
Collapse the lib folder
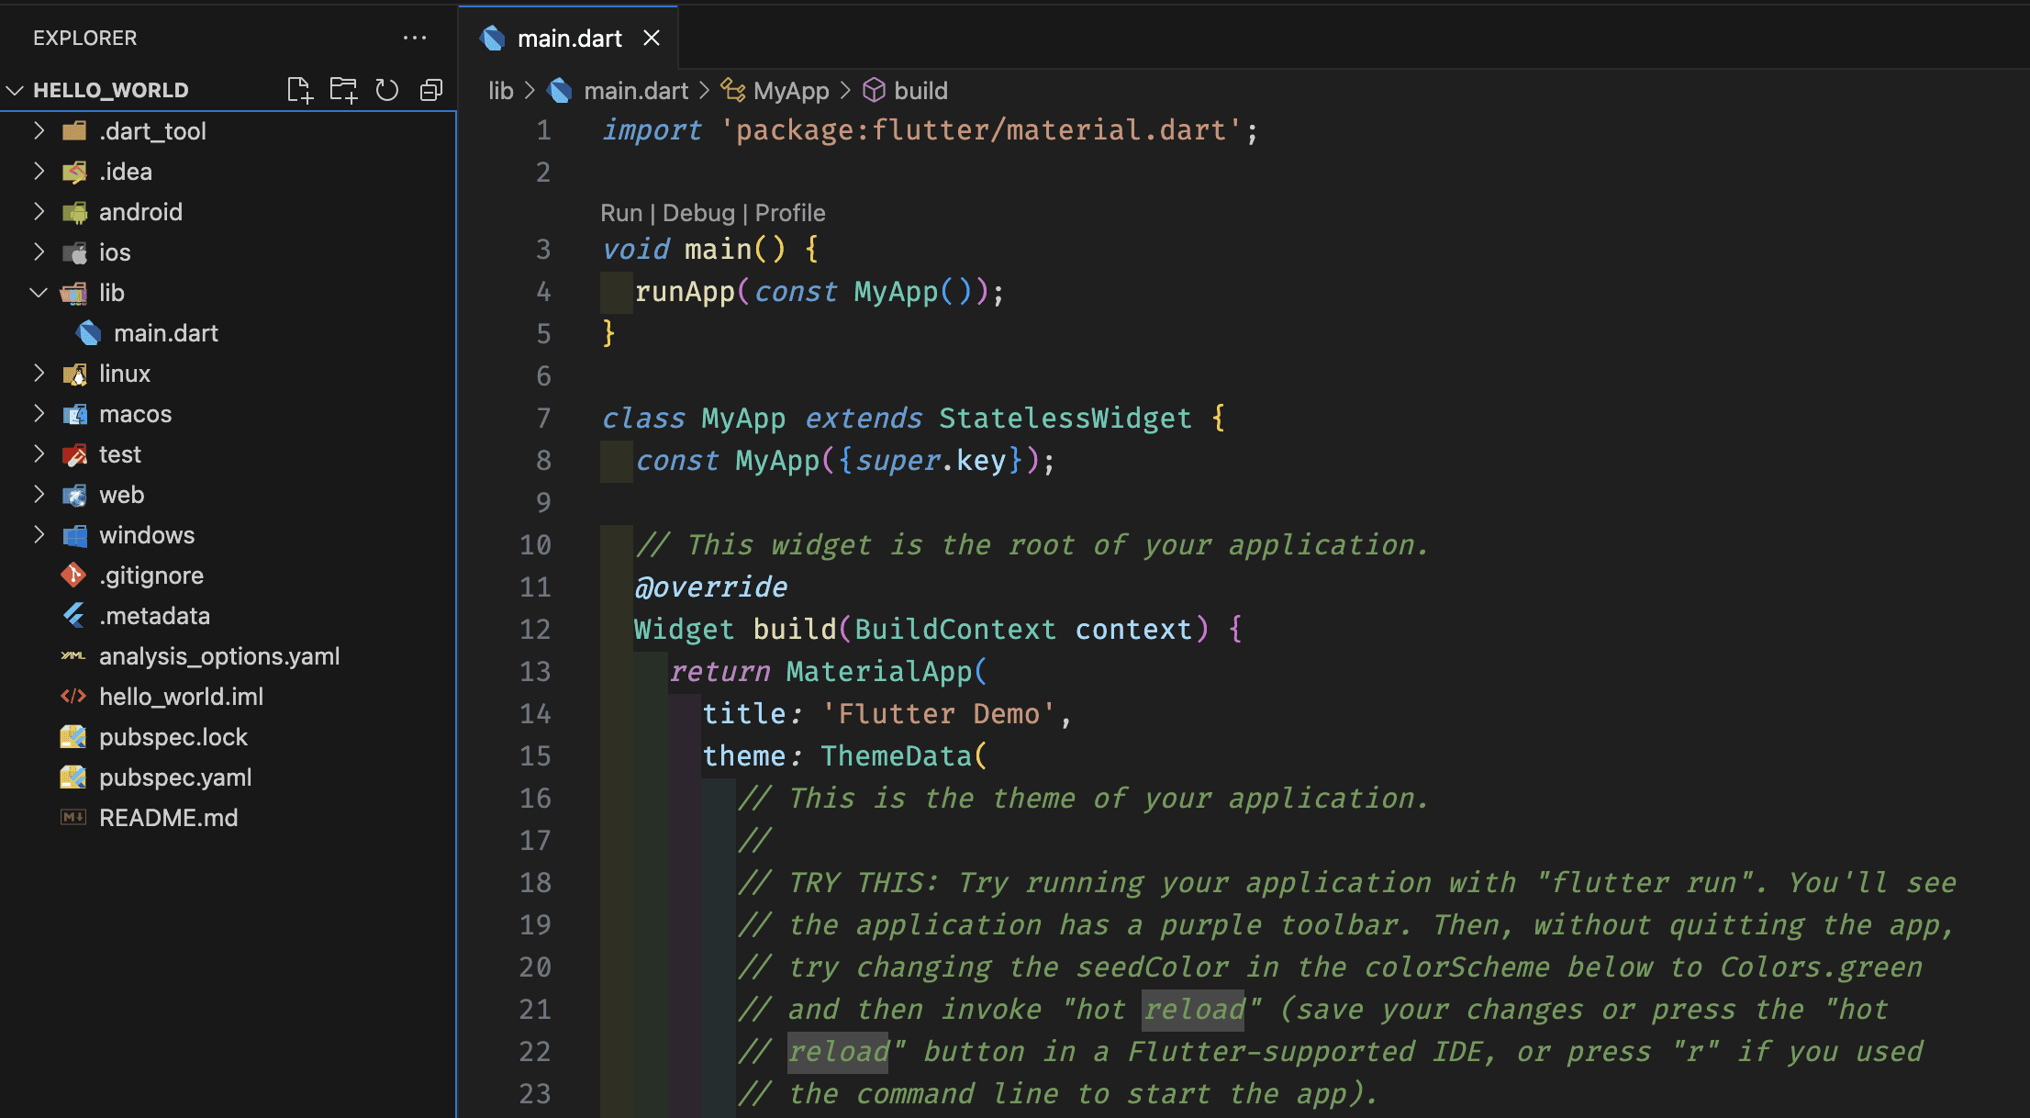[39, 293]
